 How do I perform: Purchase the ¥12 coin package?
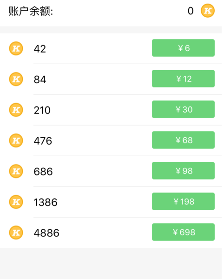183,79
